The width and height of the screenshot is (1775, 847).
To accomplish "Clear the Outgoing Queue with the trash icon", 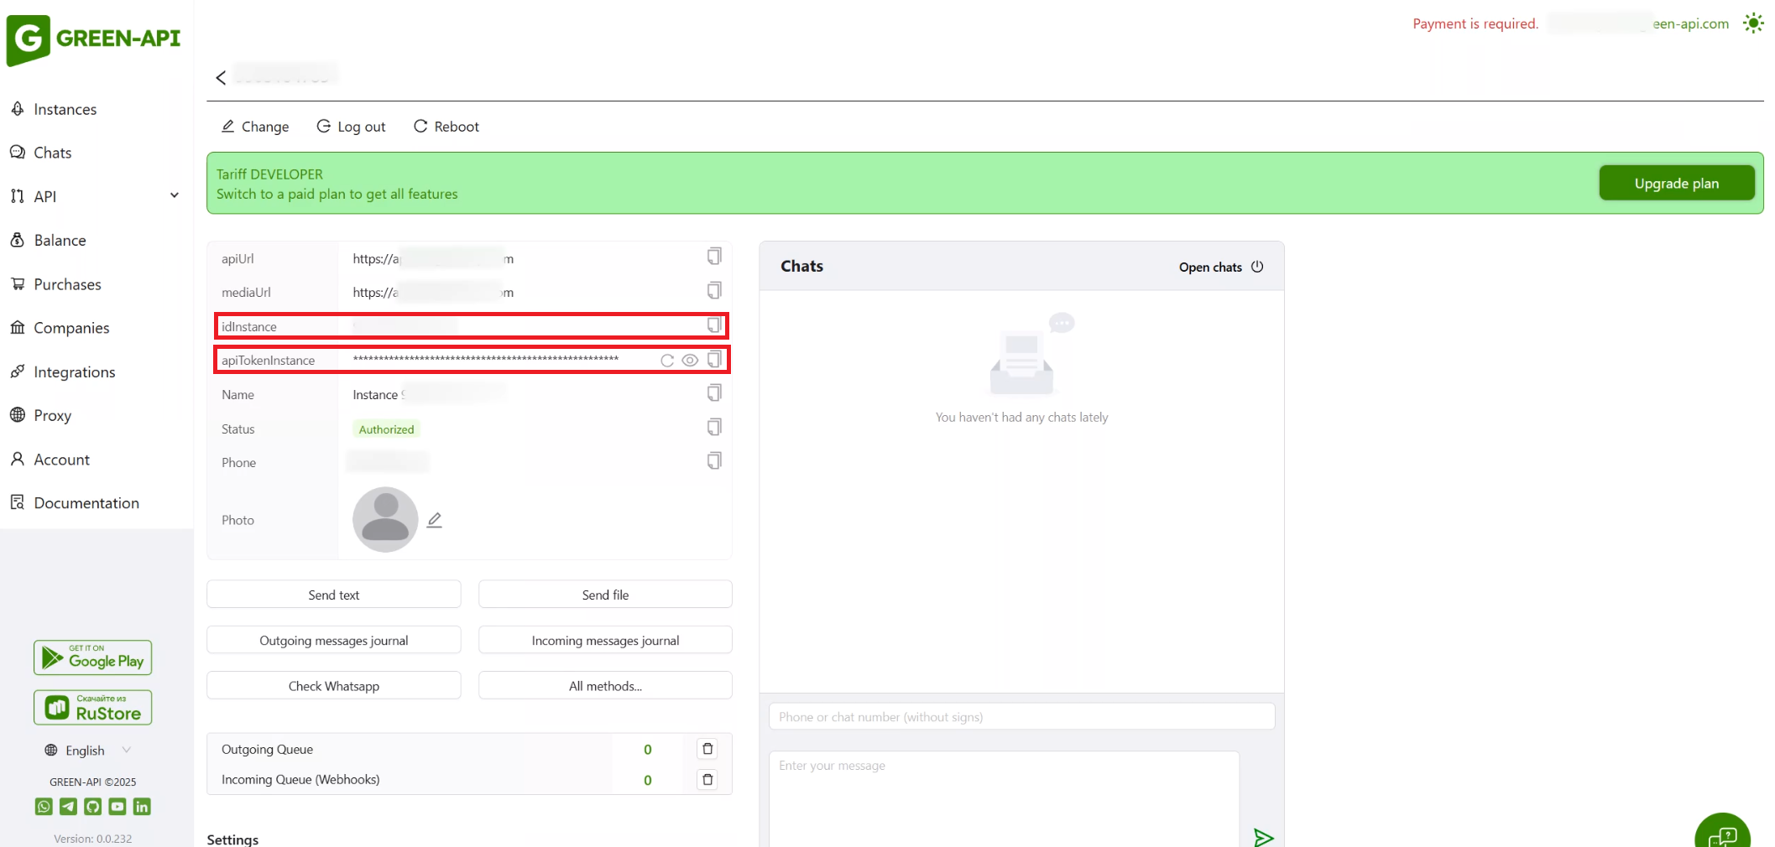I will pos(707,749).
